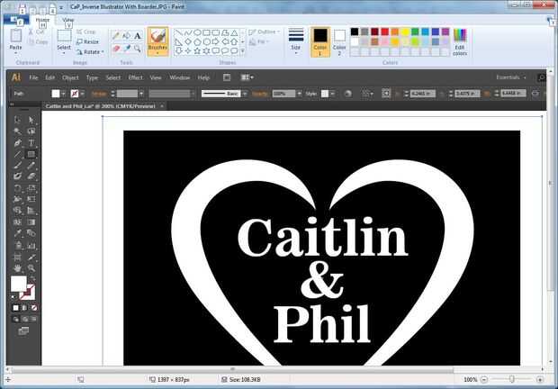Viewport: 558px width, 389px height.
Task: Choose the Curve shape in Shapes gallery
Action: click(x=188, y=33)
